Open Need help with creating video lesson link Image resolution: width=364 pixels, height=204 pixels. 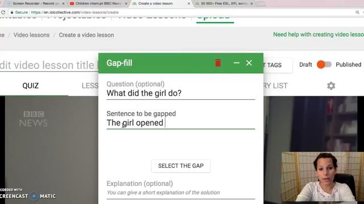coord(318,35)
